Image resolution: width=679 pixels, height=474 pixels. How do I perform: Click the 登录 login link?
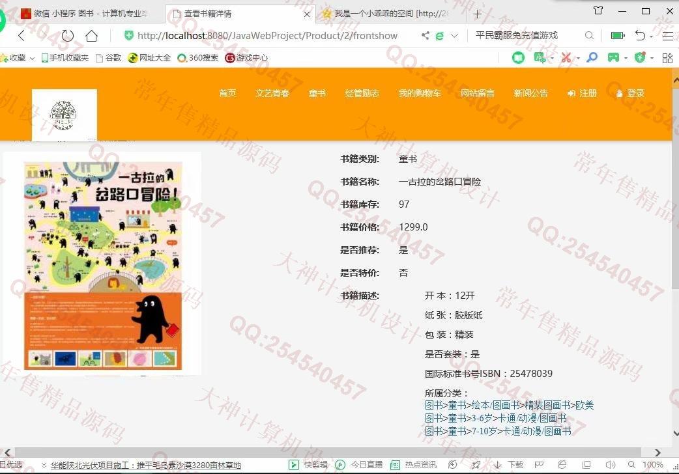(630, 93)
